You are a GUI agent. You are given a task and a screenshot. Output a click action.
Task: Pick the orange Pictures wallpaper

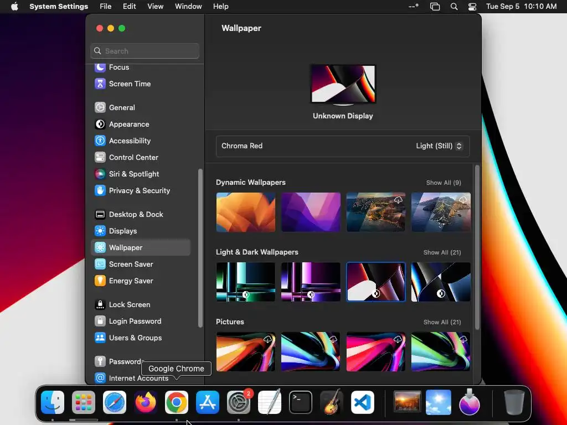(x=246, y=351)
